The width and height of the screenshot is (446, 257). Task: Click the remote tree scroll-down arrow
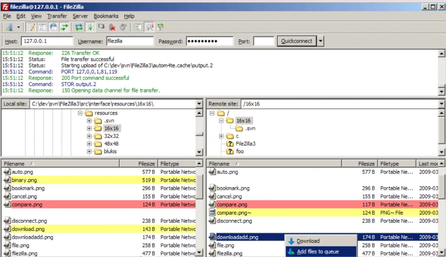pyautogui.click(x=442, y=152)
